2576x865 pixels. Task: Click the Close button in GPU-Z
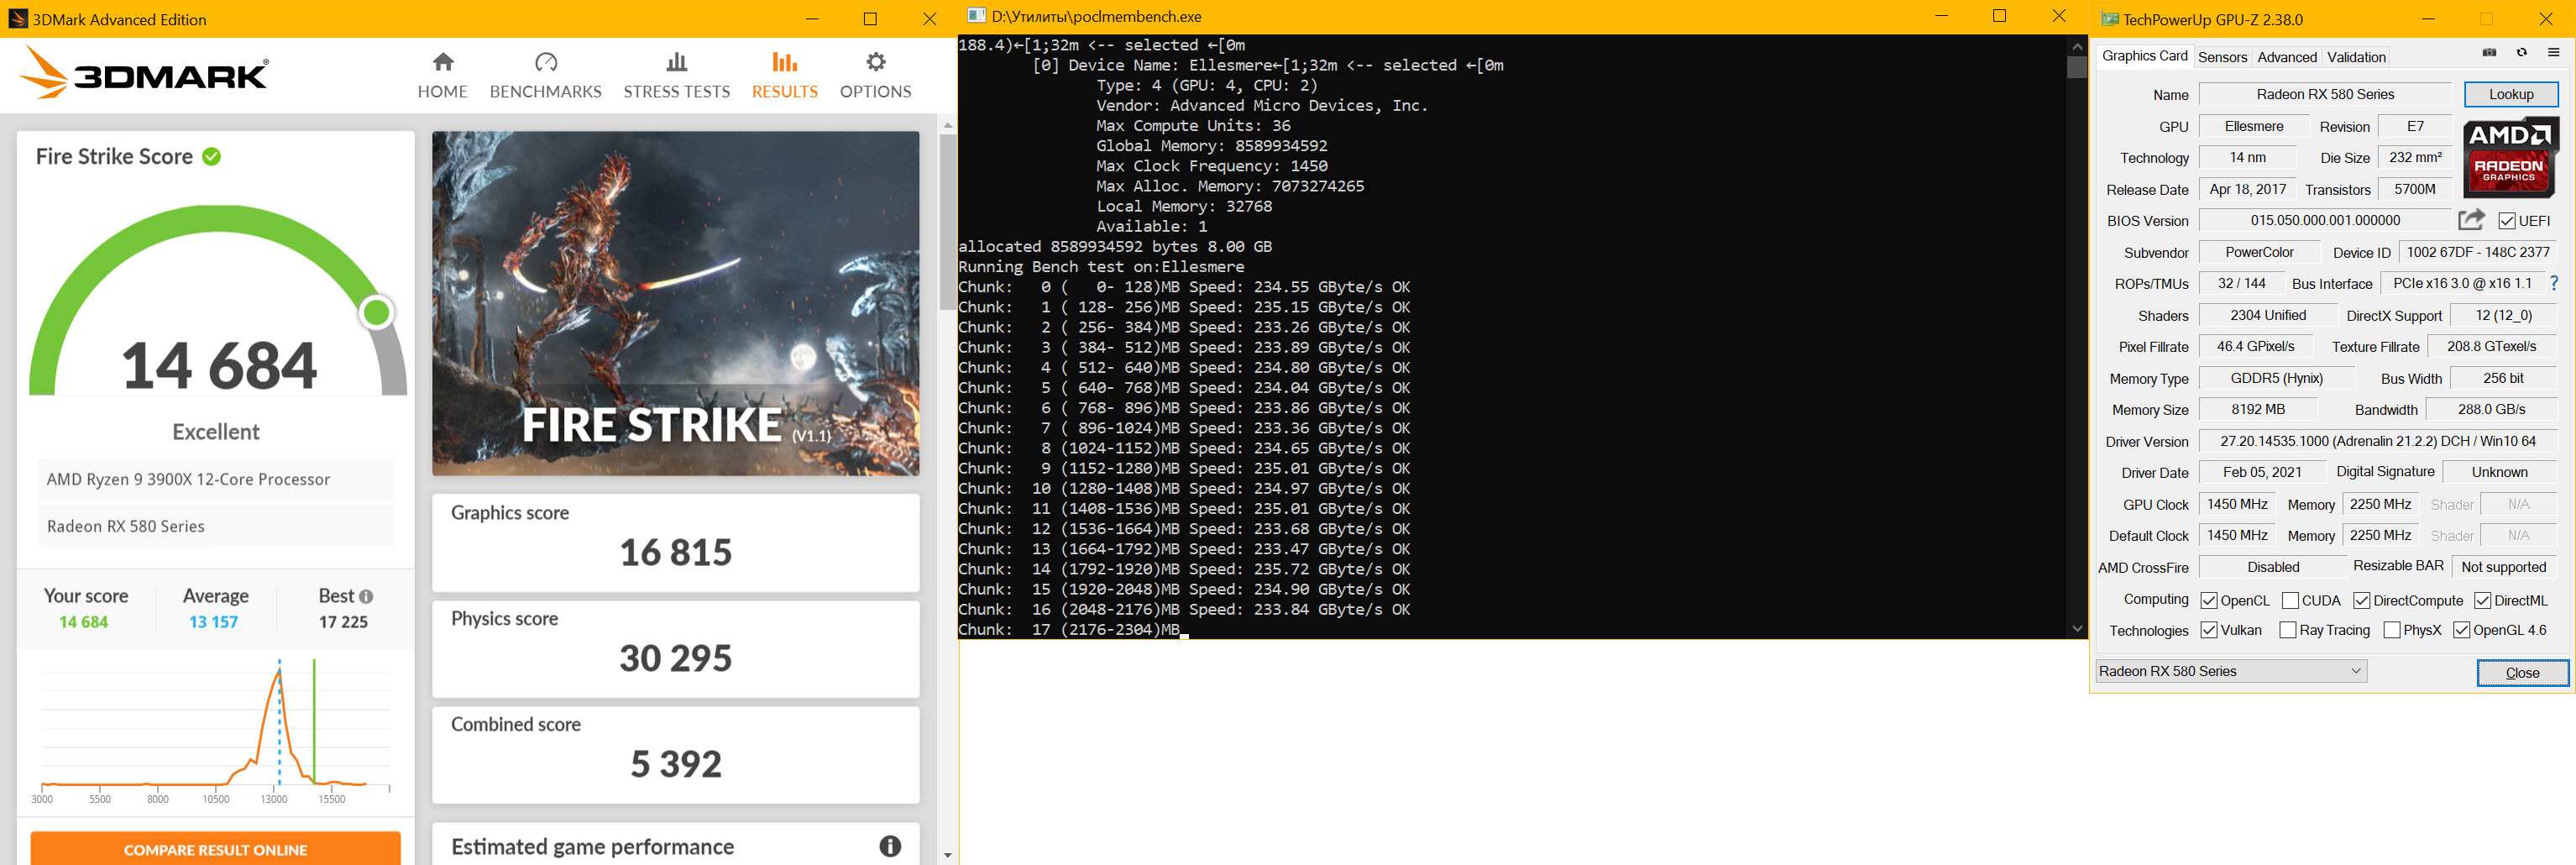click(x=2522, y=672)
